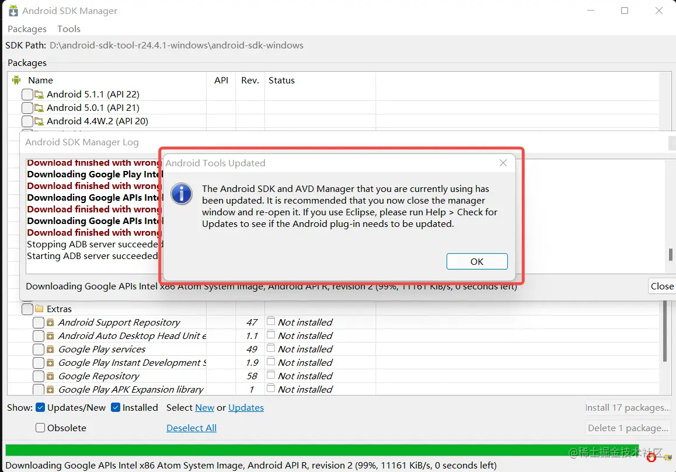The height and width of the screenshot is (472, 676).
Task: Click Google Play services revision 49 cell
Action: pos(252,349)
